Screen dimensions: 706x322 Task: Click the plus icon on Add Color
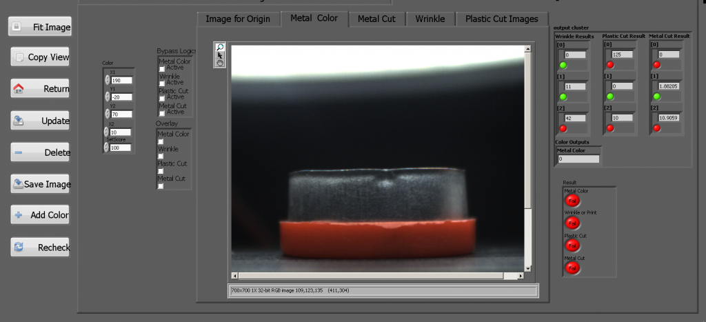coord(19,215)
